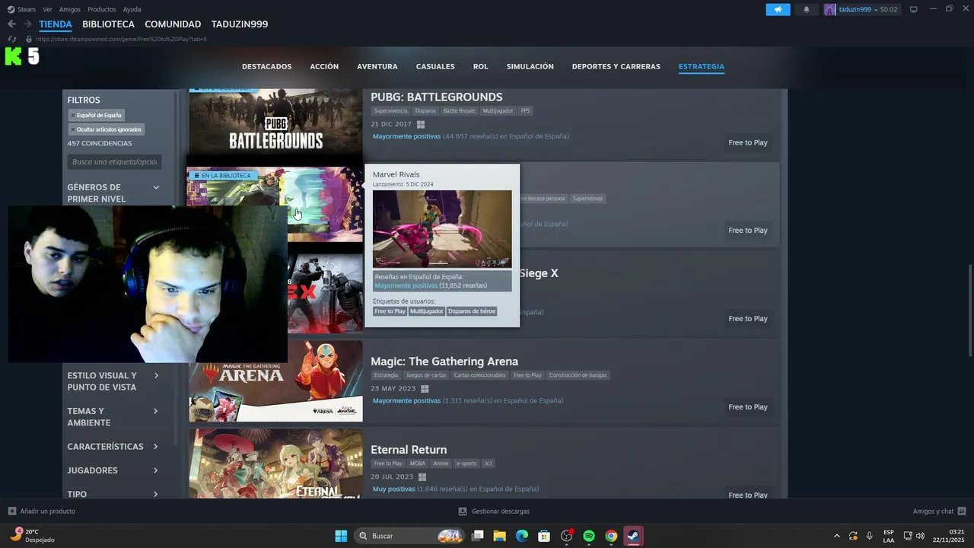Expand the Tipo filter section

[x=156, y=494]
